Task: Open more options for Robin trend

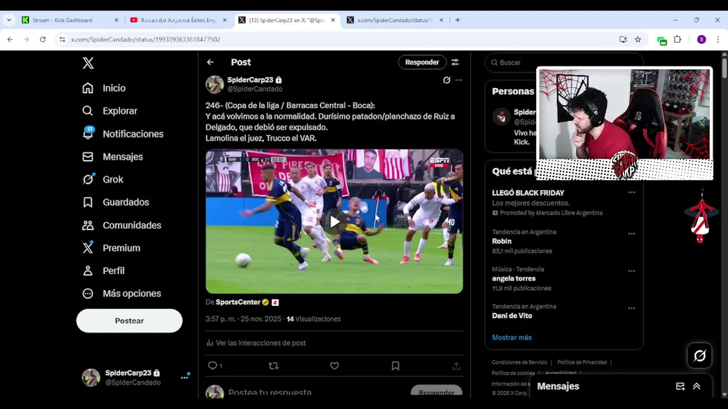Action: click(631, 233)
